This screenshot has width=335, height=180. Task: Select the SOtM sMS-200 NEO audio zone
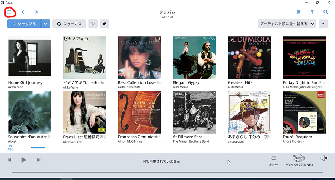(x=299, y=160)
